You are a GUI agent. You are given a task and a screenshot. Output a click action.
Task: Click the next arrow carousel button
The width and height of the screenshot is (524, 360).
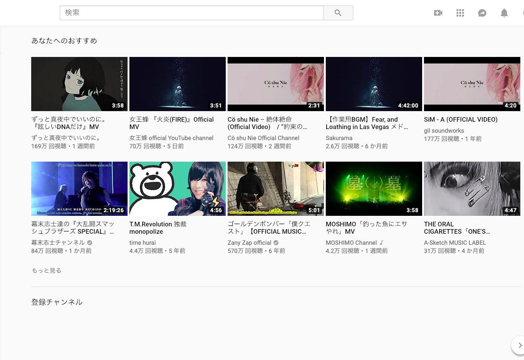519,345
